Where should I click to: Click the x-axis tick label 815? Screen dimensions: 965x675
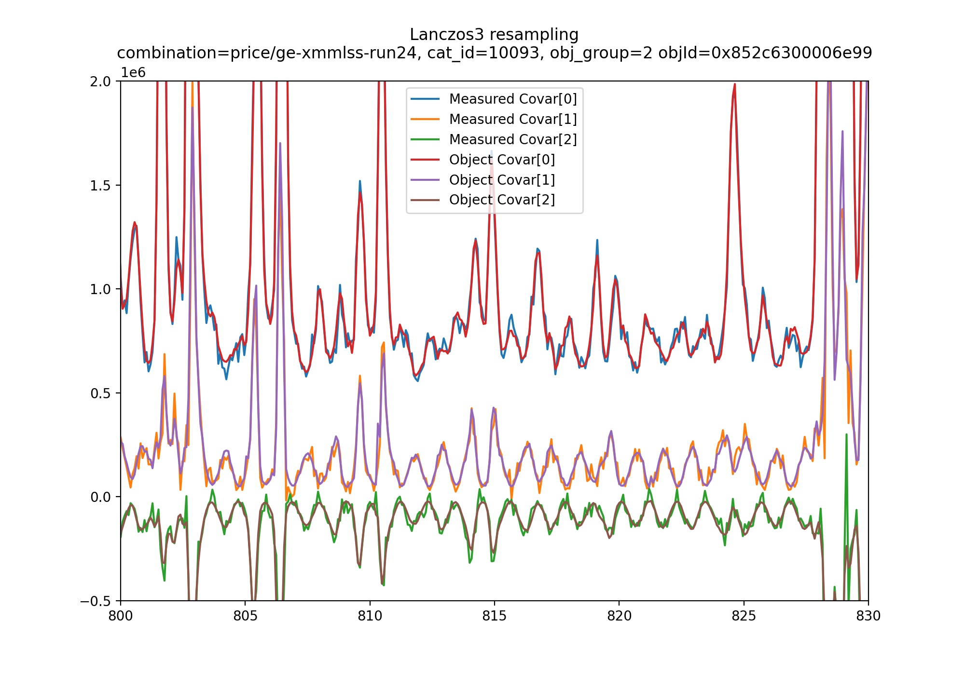[494, 616]
